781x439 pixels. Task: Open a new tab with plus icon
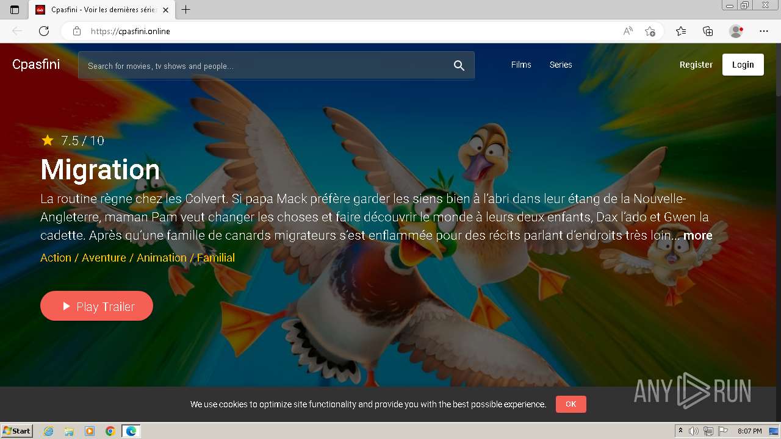pos(186,10)
